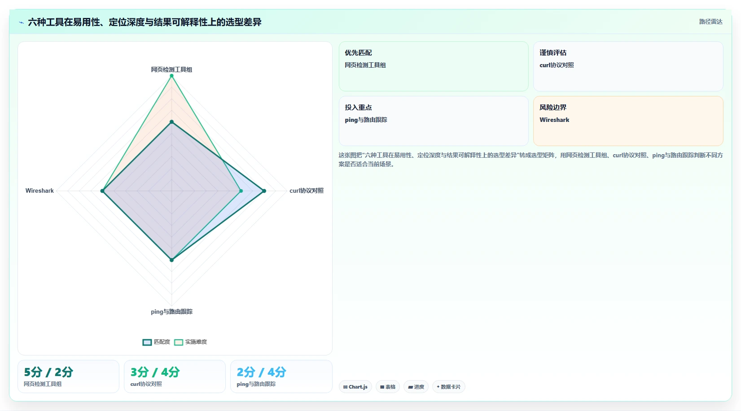Select the 3分 / 4分 stat card
Image resolution: width=741 pixels, height=411 pixels.
pyautogui.click(x=175, y=376)
